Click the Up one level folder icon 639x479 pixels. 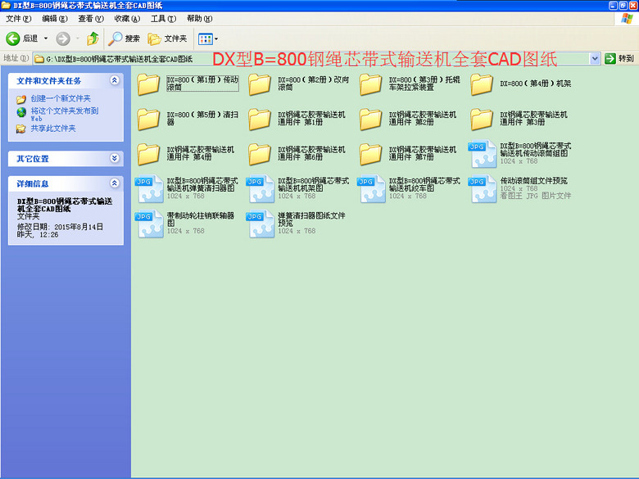93,38
